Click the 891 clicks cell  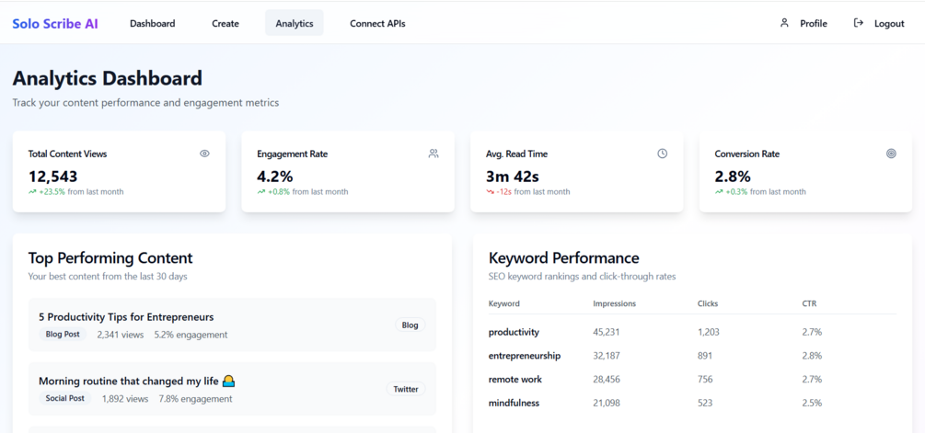click(705, 356)
